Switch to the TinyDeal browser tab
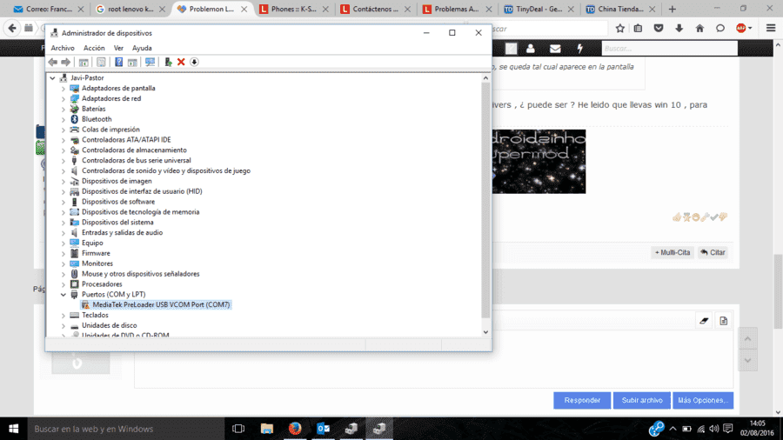This screenshot has width=783, height=440. [x=539, y=9]
